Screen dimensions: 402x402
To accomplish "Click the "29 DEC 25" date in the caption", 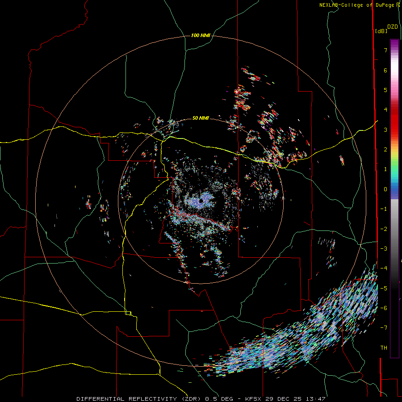I will pos(284,399).
